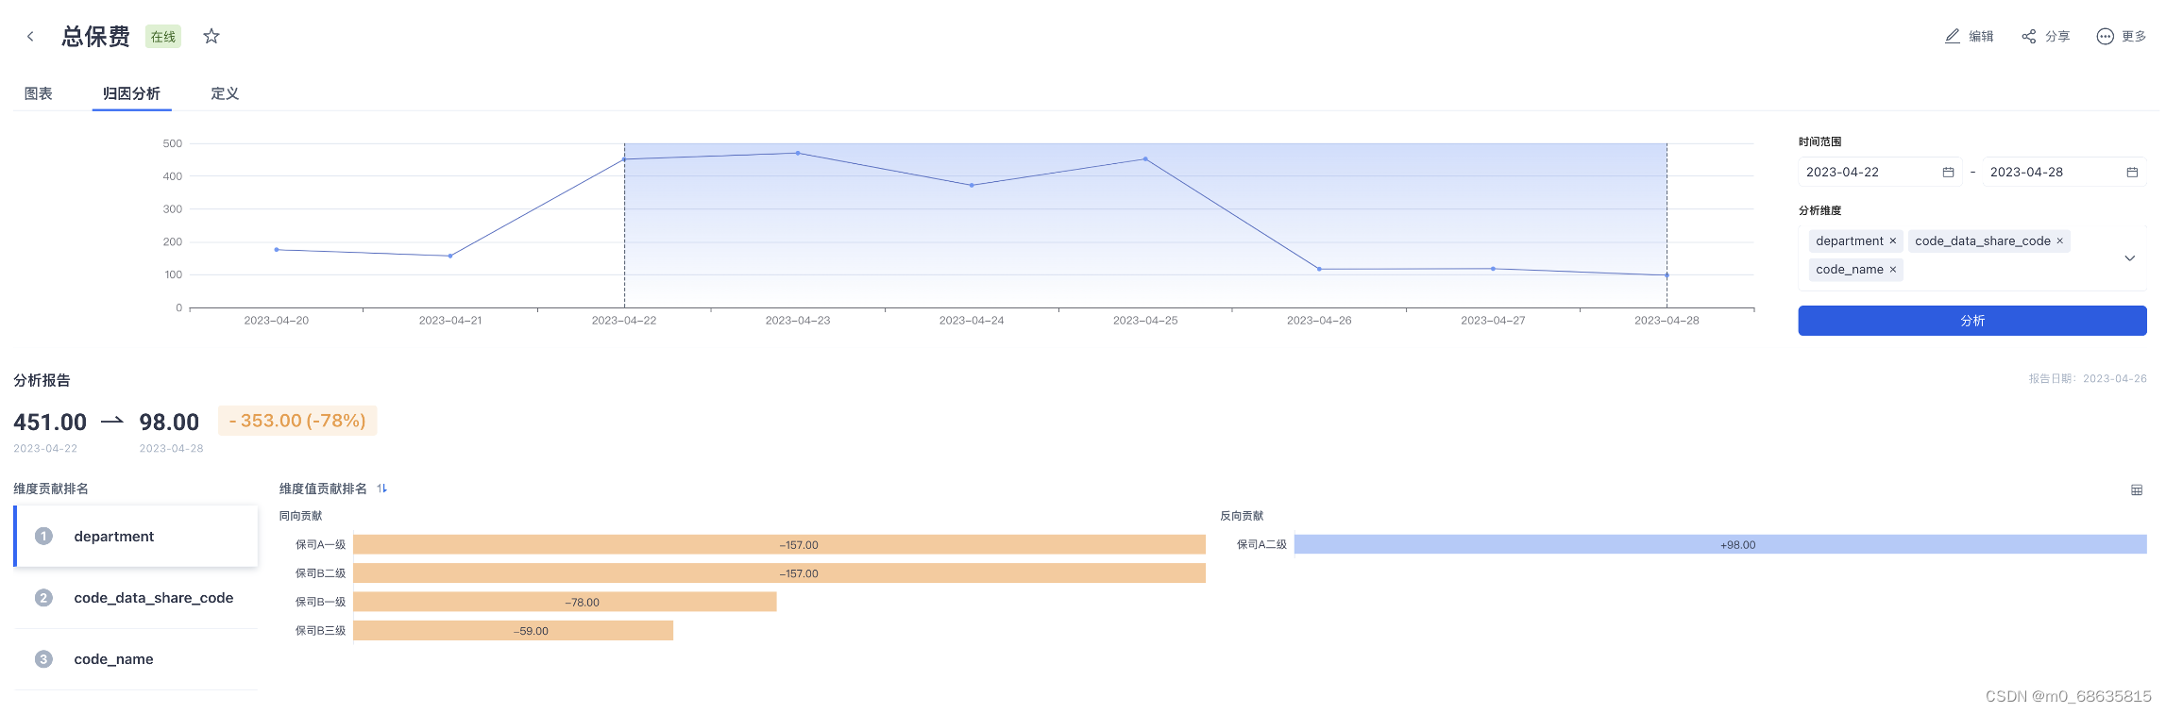
Task: Edit the start date 2023-04-22 field
Action: 1879,172
